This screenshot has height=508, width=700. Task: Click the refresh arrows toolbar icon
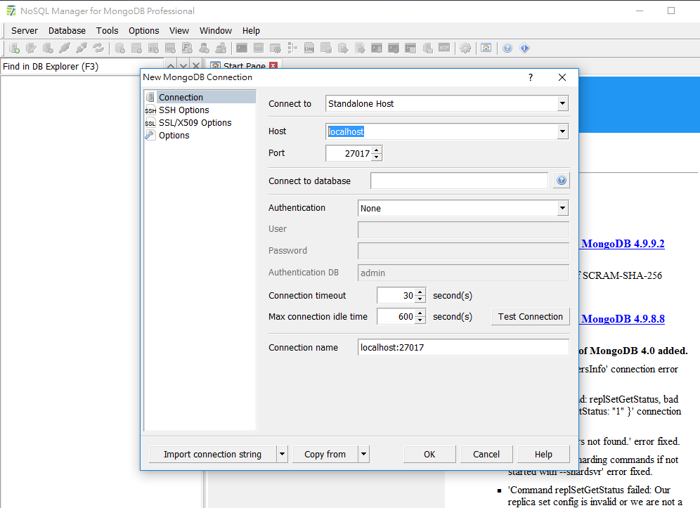pyautogui.click(x=98, y=48)
